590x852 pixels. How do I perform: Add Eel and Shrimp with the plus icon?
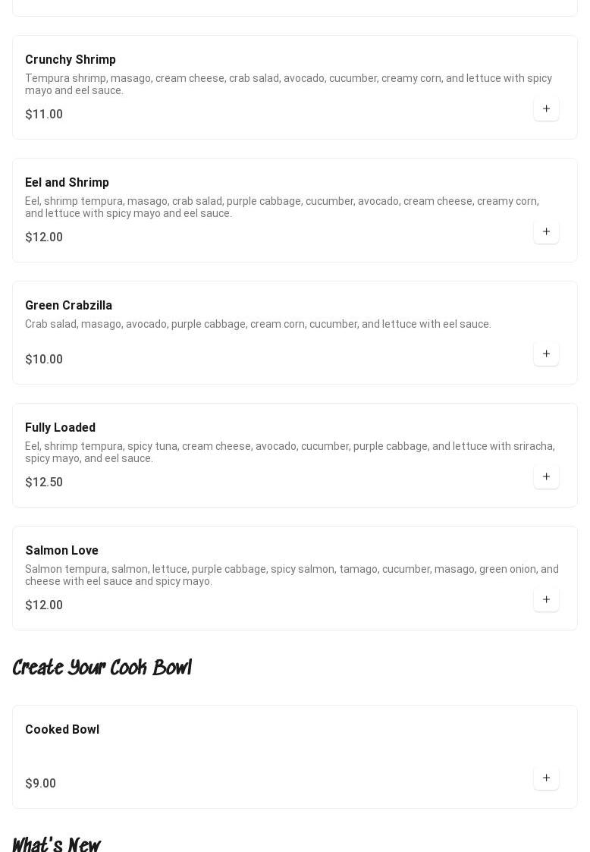(546, 231)
